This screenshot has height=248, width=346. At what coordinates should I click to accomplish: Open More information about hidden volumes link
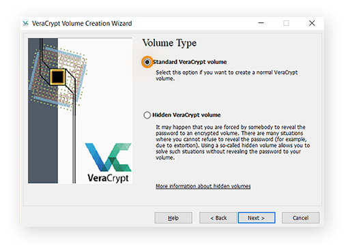(x=203, y=186)
